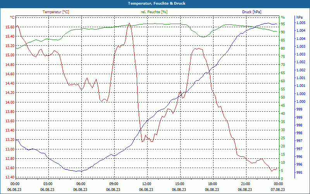Click the '12,80' temperature axis value
This screenshot has width=310, height=194.
point(10,159)
